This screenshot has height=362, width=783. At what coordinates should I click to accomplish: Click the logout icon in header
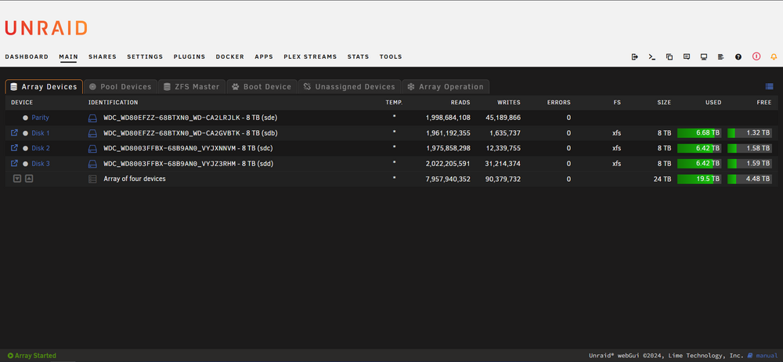point(635,57)
